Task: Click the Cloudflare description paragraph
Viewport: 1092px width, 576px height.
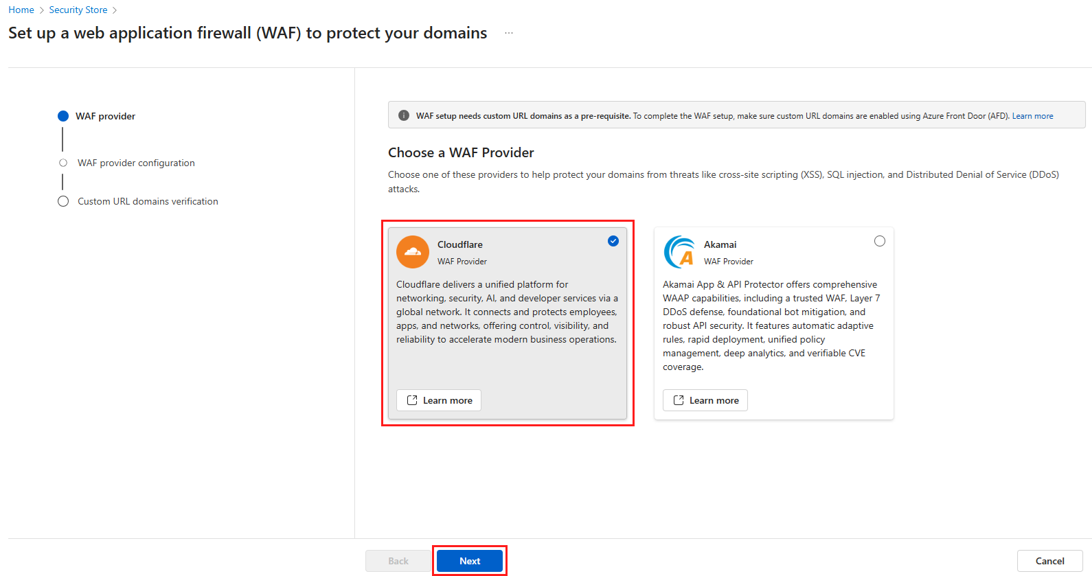Action: 507,312
